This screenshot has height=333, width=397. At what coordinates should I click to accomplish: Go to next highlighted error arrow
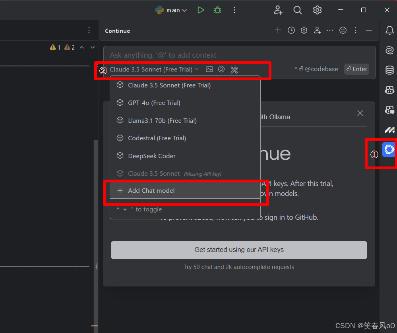coord(93,47)
